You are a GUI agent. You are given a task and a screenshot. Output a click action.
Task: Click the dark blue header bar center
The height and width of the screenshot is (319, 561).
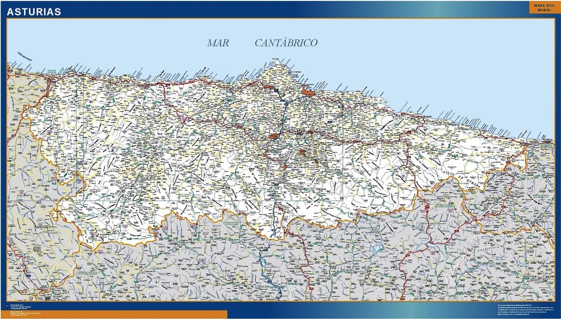[x=281, y=9]
